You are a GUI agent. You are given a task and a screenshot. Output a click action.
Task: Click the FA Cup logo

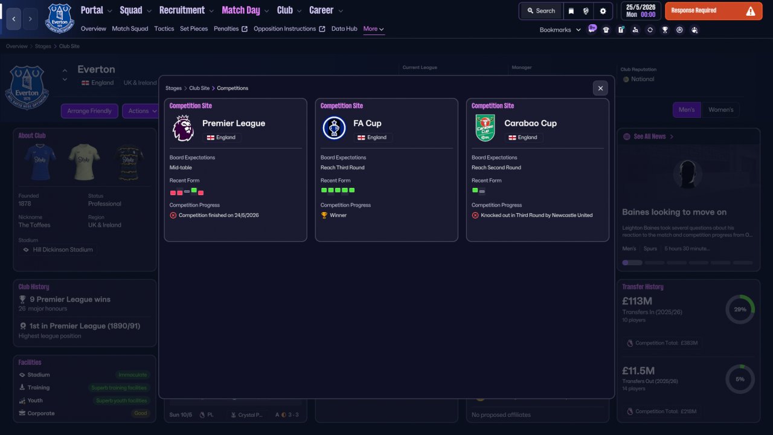click(334, 128)
